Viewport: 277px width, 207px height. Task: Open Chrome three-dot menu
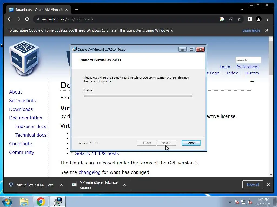coord(267,19)
